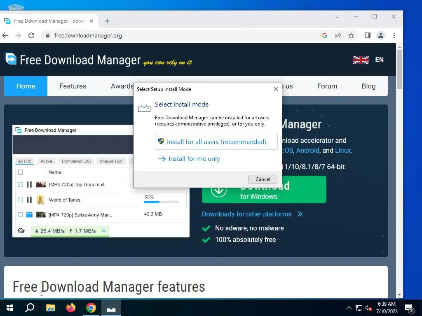The image size is (422, 316).
Task: Click the Top Gear.mp4 video thumbnail
Action: click(41, 185)
